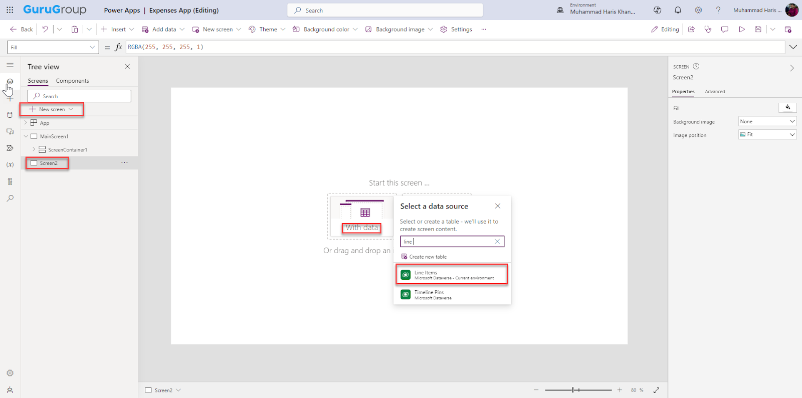Open the Add data menu
This screenshot has height=398, width=802.
(x=163, y=29)
